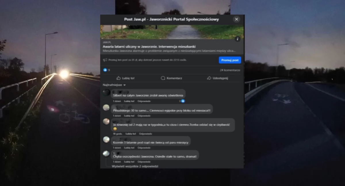Like the post with the thumbs-up Lubię to! button

(x=125, y=78)
